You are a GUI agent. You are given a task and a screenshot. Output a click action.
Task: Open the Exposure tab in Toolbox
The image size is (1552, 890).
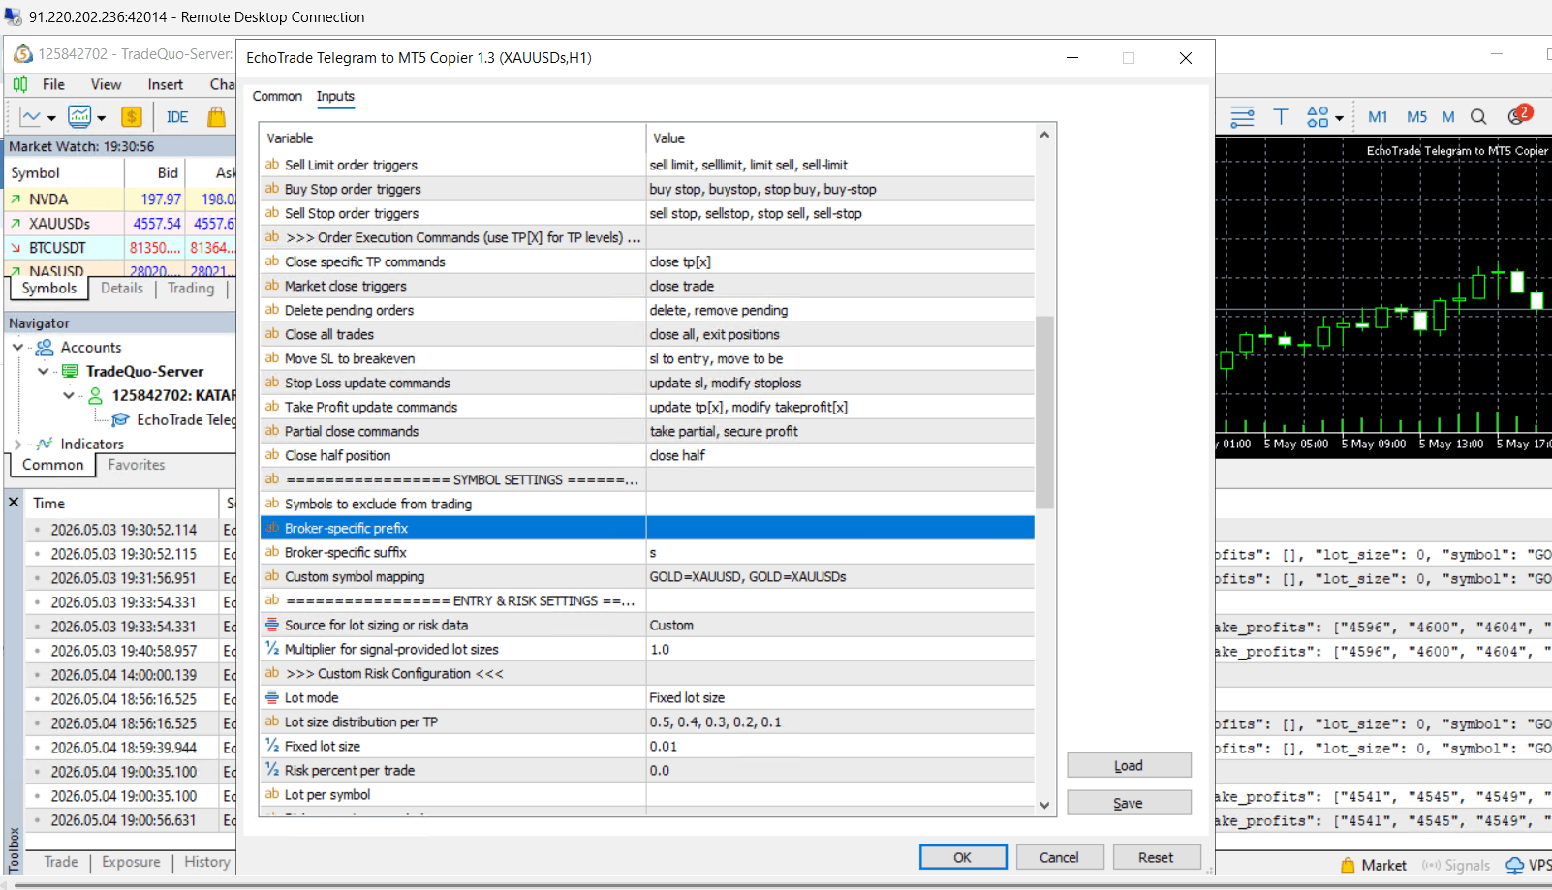[132, 861]
